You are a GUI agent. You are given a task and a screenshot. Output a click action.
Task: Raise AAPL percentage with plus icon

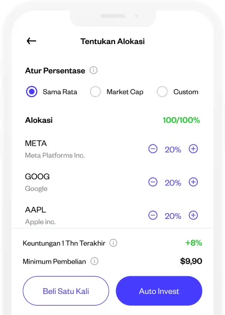(x=193, y=215)
